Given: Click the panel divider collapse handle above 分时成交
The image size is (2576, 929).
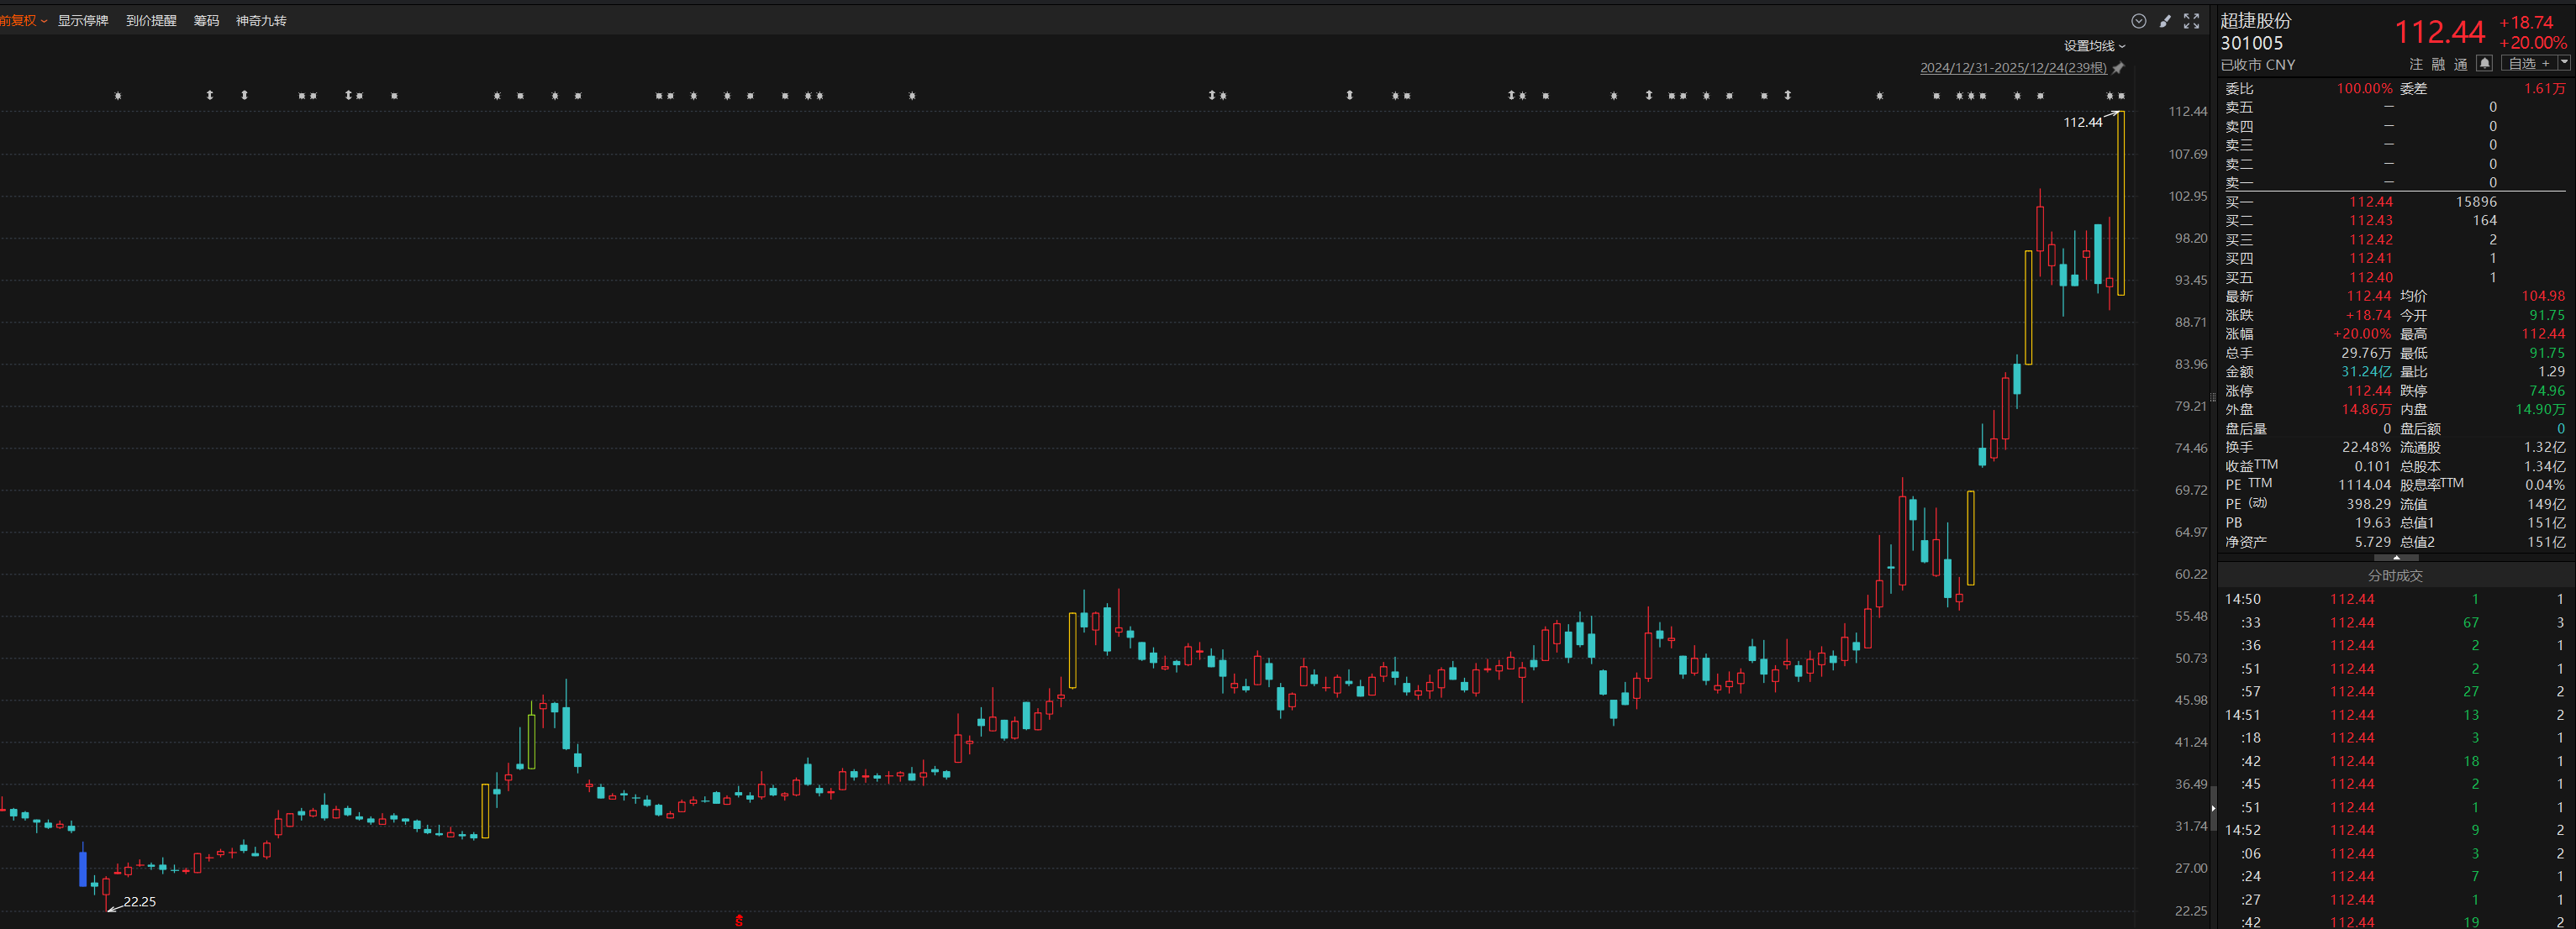Looking at the screenshot, I should click(2396, 558).
